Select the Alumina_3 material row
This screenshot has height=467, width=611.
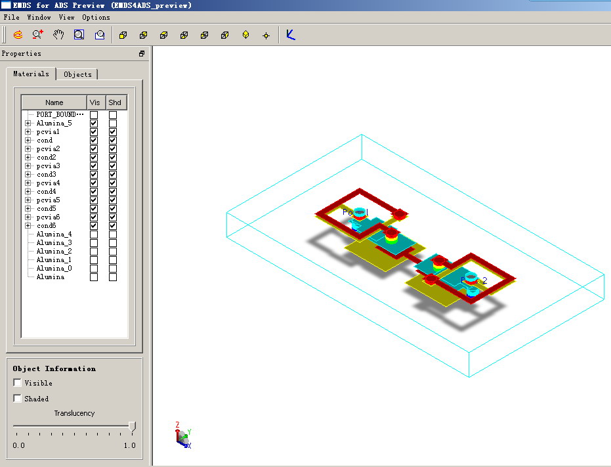click(x=54, y=243)
